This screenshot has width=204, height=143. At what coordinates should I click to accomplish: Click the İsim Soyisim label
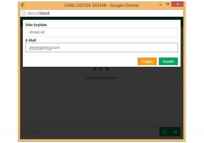(x=36, y=25)
